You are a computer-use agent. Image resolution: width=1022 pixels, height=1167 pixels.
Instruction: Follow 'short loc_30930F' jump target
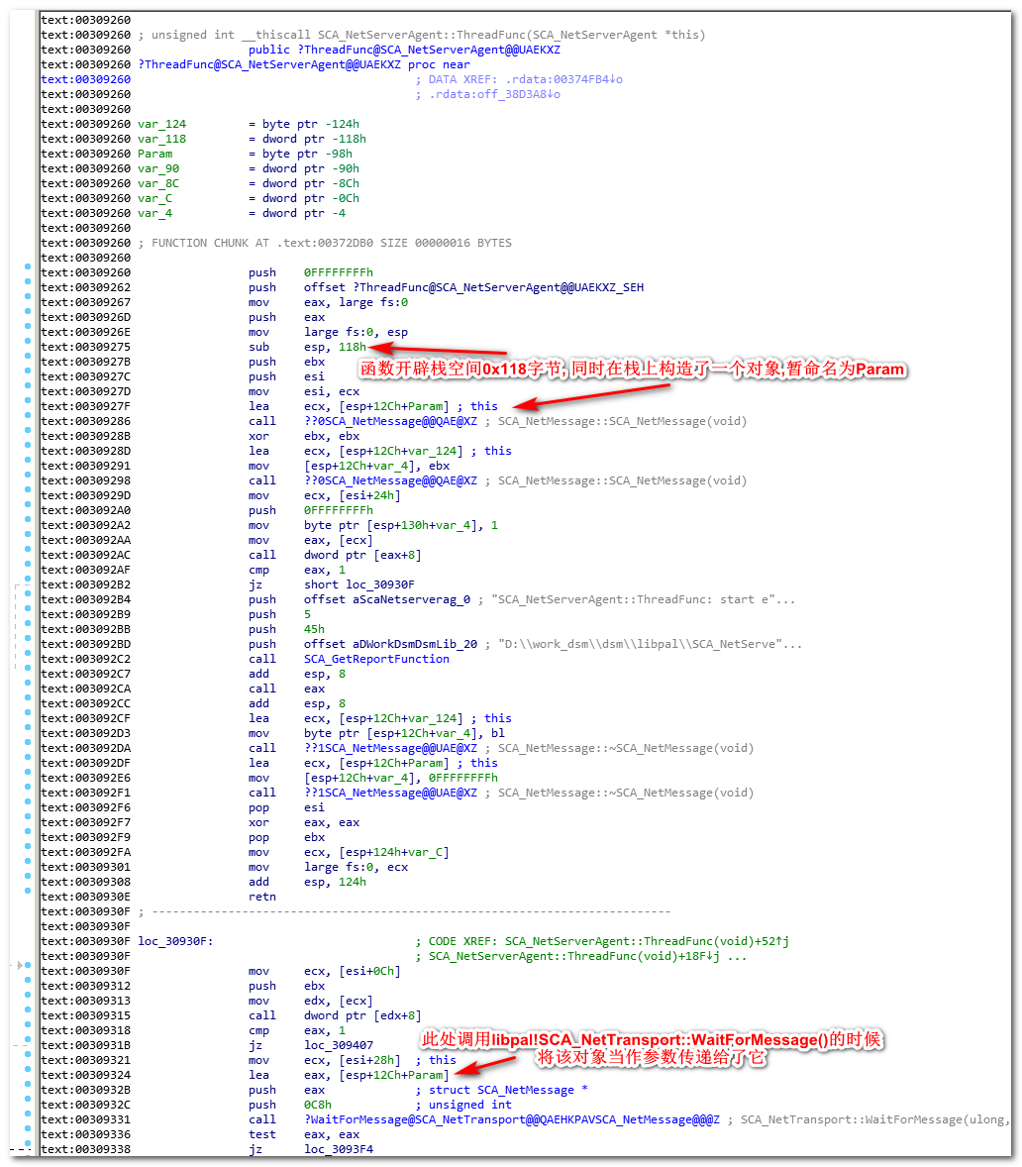359,585
